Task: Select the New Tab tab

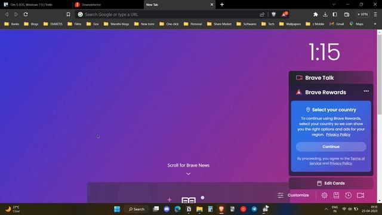Action: click(180, 5)
